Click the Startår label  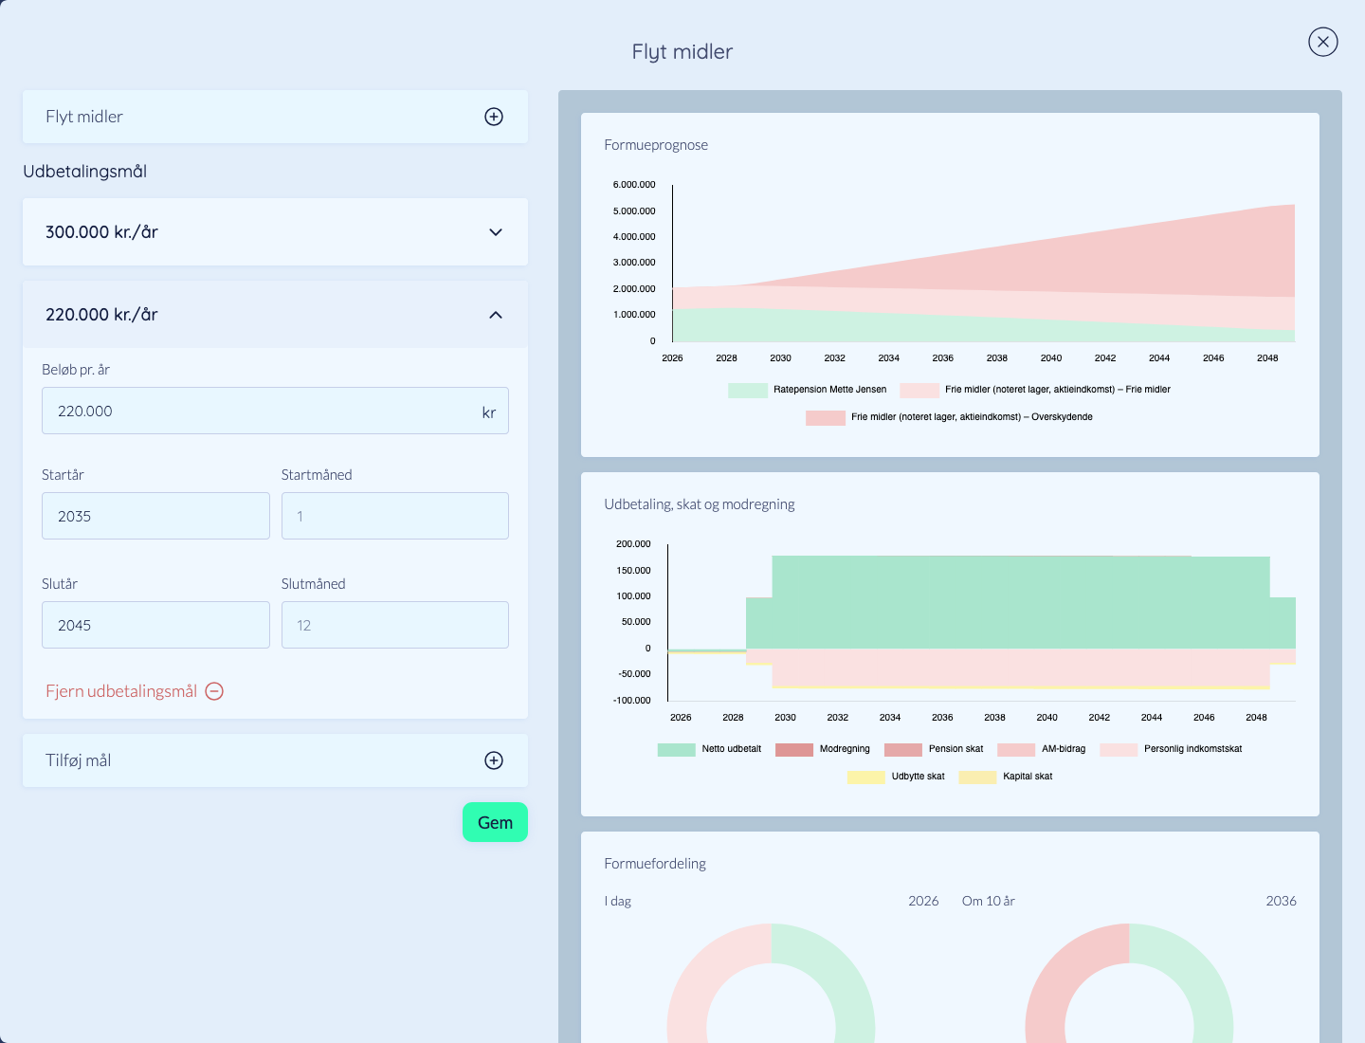point(64,475)
